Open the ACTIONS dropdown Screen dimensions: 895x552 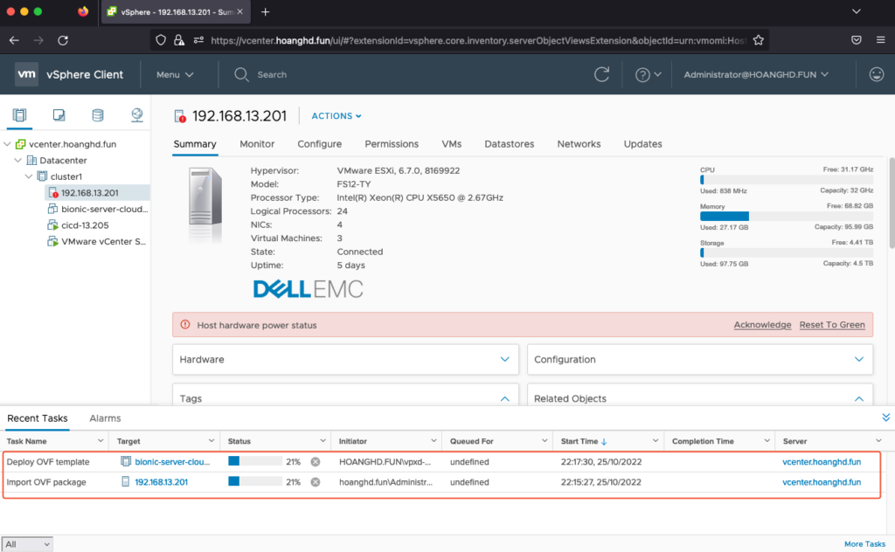pos(336,116)
